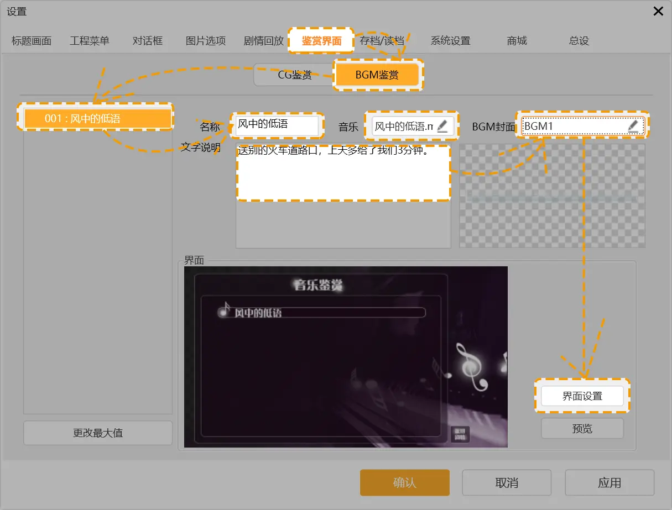Click the 音乐鉴赏 interface preview image
This screenshot has width=672, height=510.
[x=346, y=356]
